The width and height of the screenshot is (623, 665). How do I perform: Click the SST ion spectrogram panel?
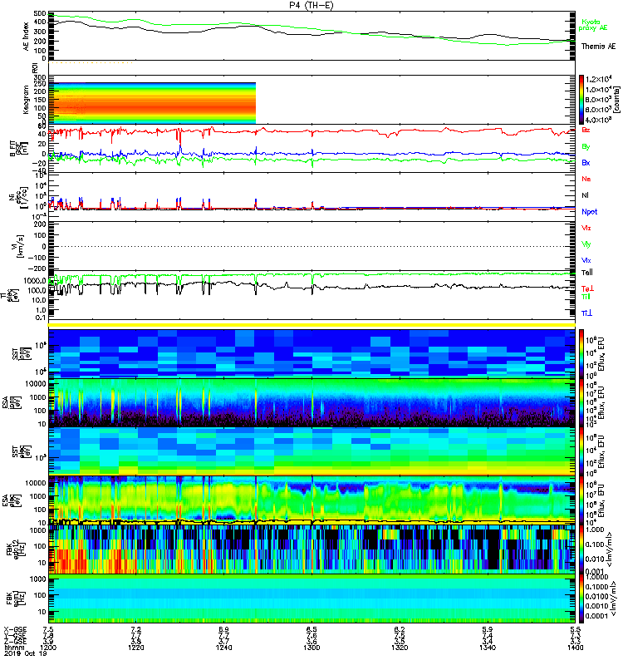312,353
